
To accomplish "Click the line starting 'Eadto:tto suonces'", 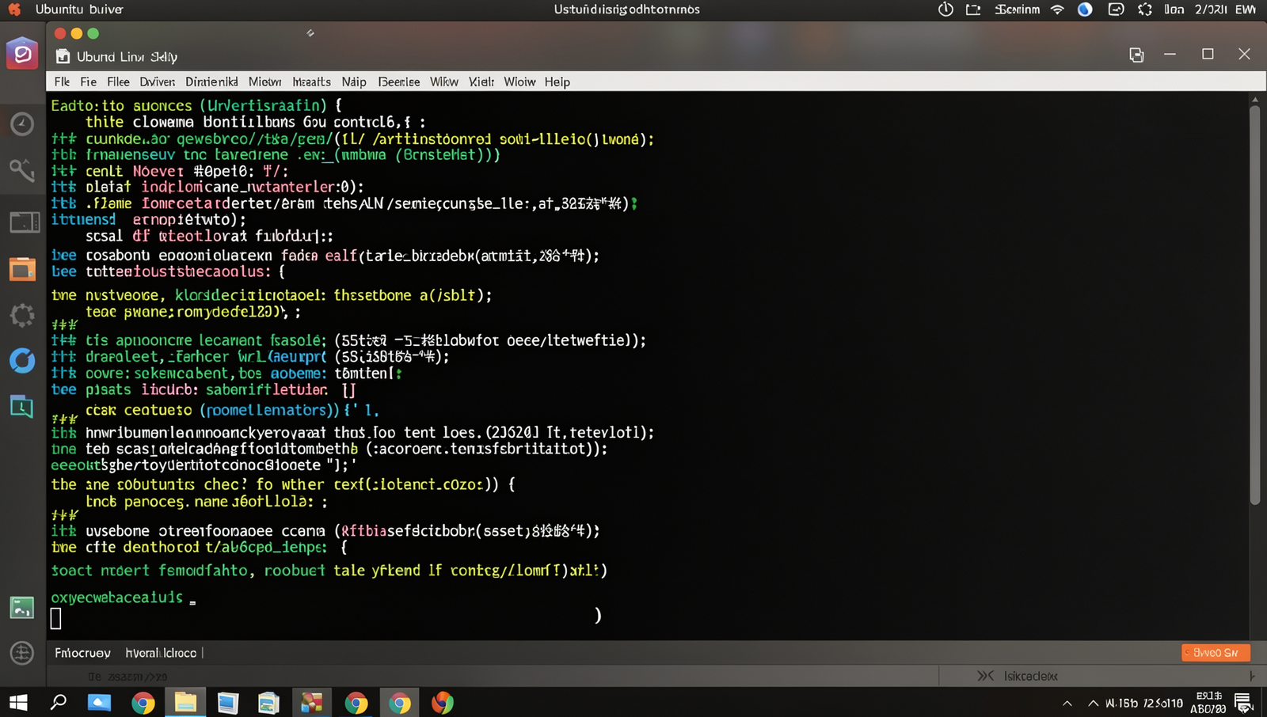I will [x=196, y=105].
